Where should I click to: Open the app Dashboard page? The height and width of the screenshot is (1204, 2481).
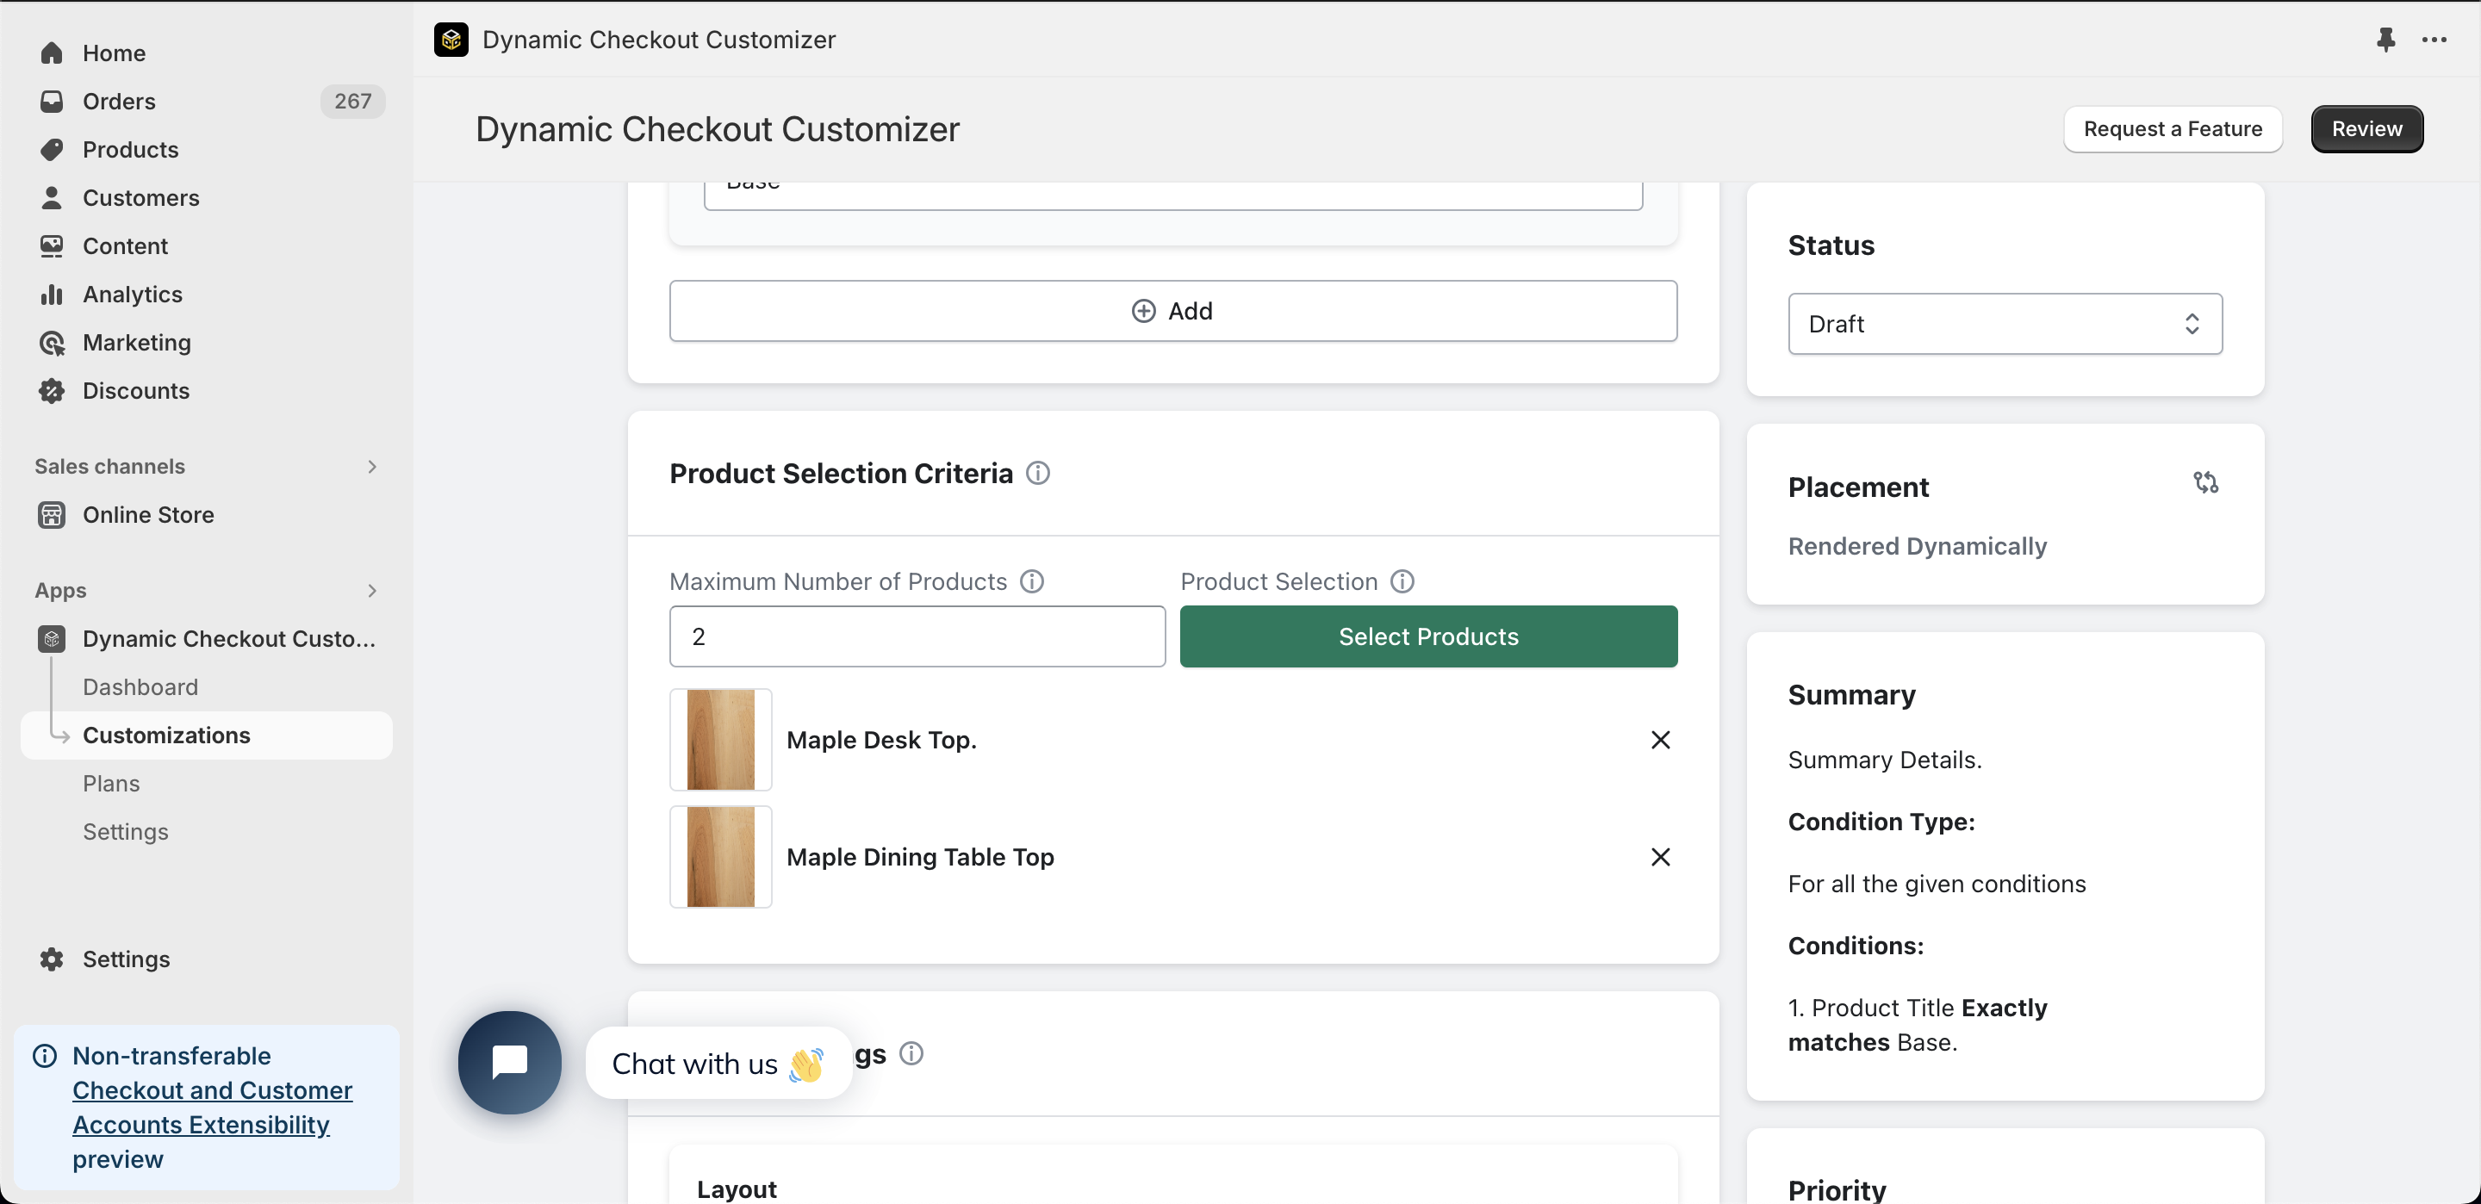coord(140,686)
